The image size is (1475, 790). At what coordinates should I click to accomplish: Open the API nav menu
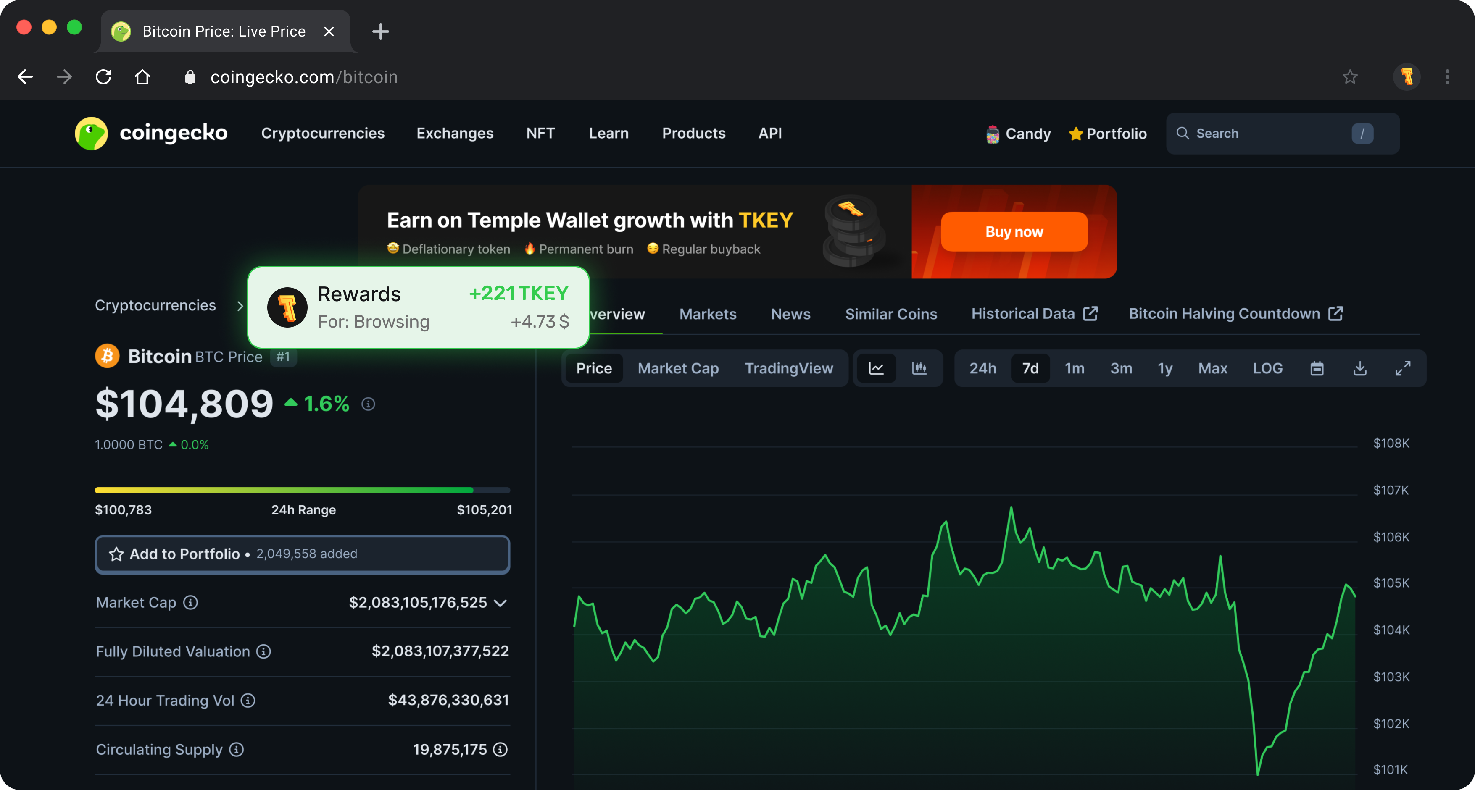coord(770,134)
